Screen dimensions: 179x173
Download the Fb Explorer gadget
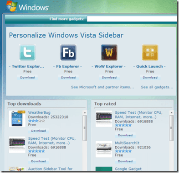tap(68, 77)
